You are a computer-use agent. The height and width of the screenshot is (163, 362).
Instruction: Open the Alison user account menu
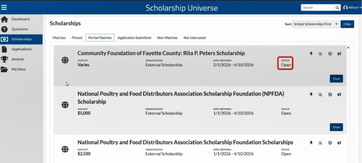pos(352,8)
